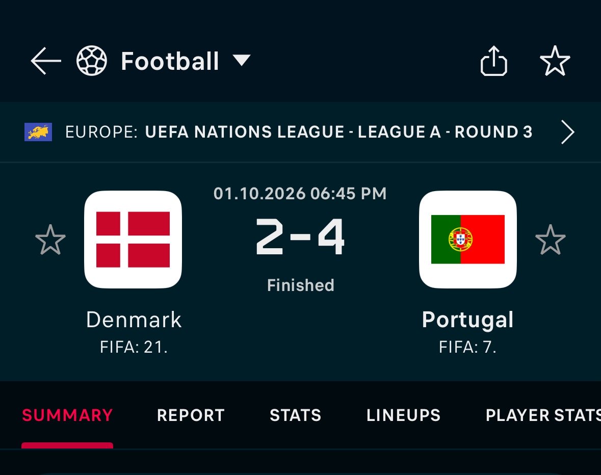
Task: Switch to the REPORT tab
Action: point(191,415)
